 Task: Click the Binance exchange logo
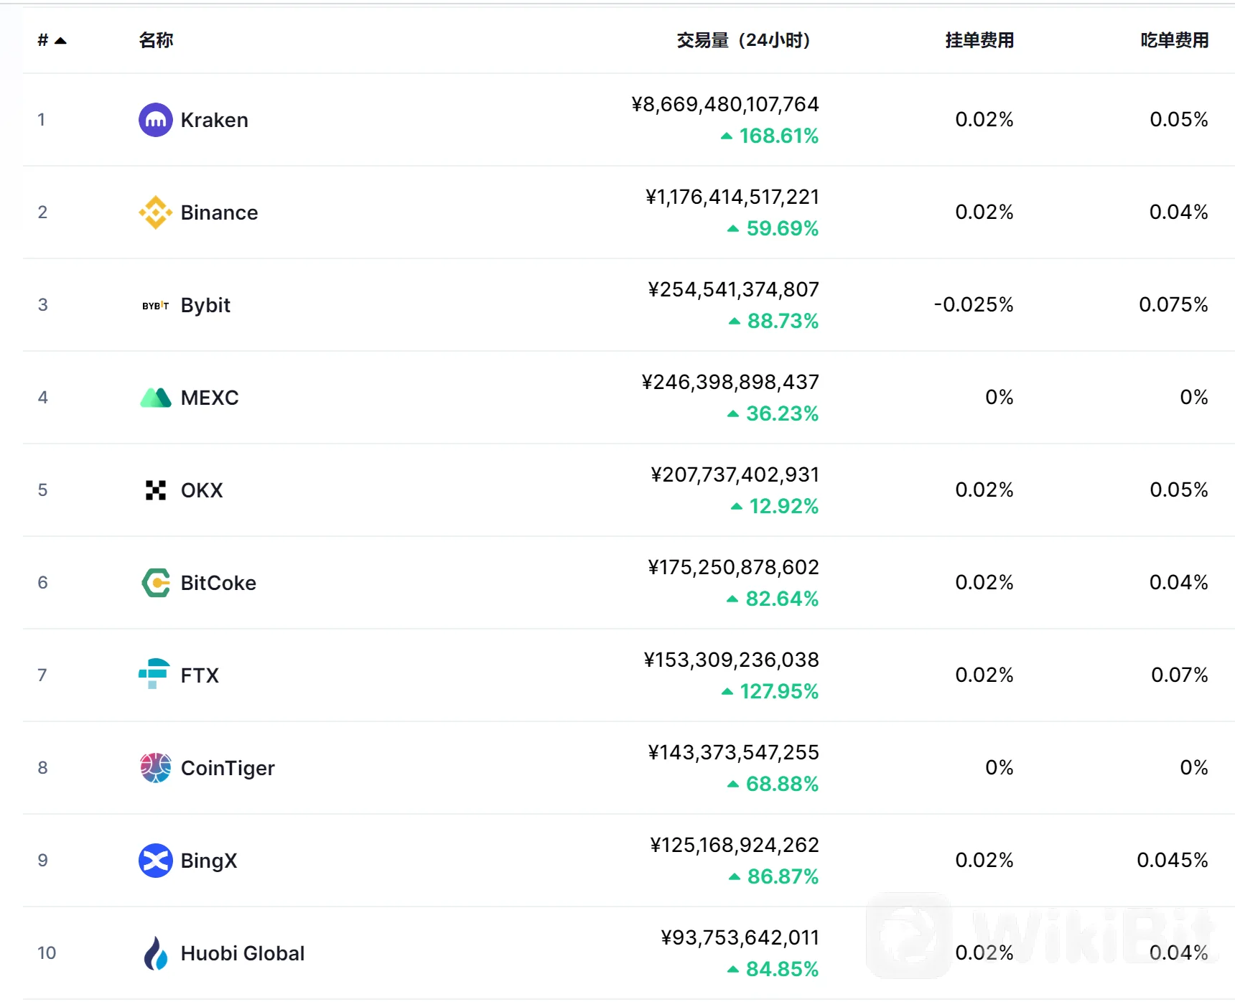coord(155,212)
